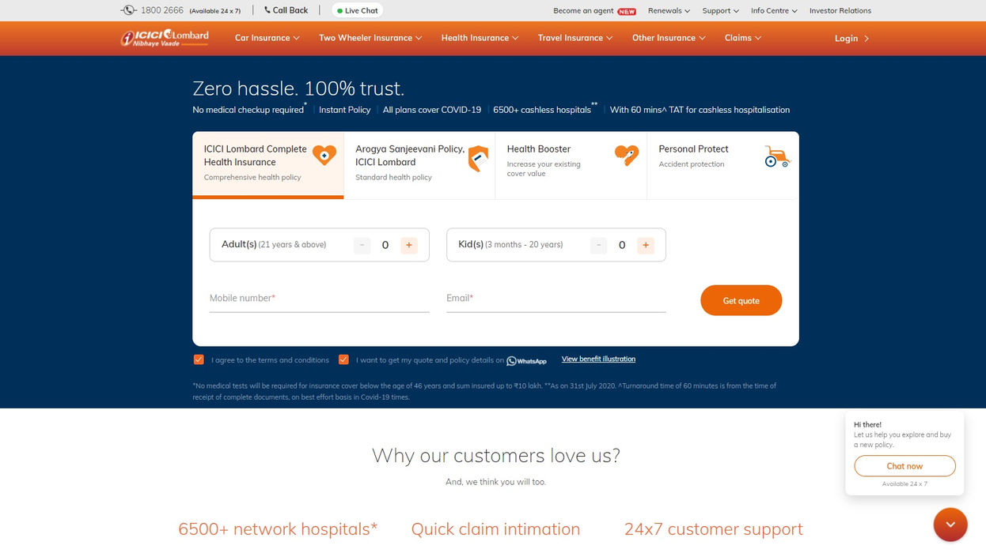Viewport: 986px width, 553px height.
Task: Click the ICICI Lombard logo
Action: 165,37
